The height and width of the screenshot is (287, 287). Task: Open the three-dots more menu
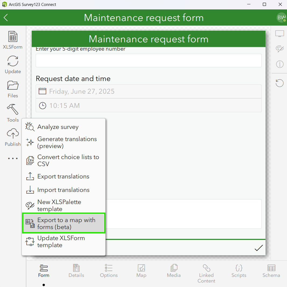[x=13, y=158]
